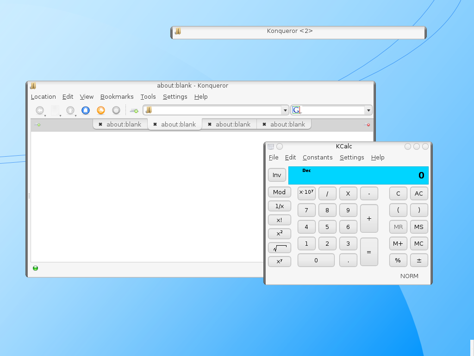
Task: Click the square root button in KCalc
Action: coord(279,248)
